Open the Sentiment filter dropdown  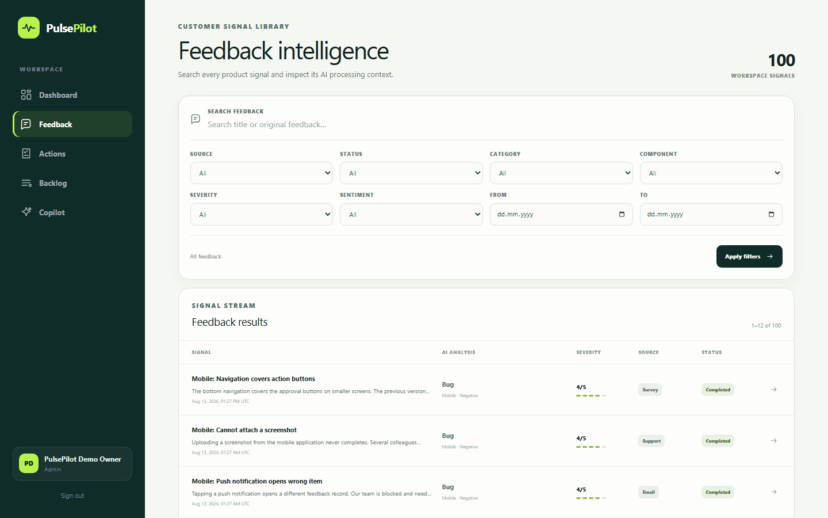[x=411, y=215]
